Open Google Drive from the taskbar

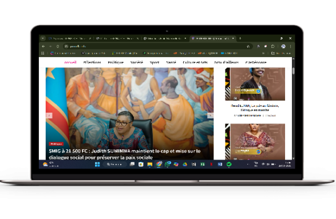185,164
